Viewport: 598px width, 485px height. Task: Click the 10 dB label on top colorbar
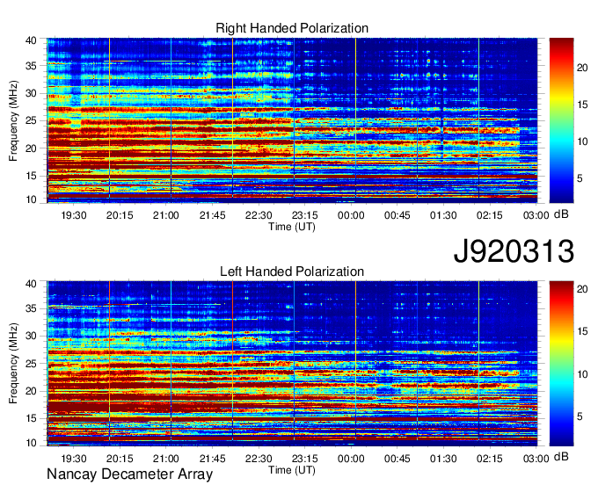point(582,141)
